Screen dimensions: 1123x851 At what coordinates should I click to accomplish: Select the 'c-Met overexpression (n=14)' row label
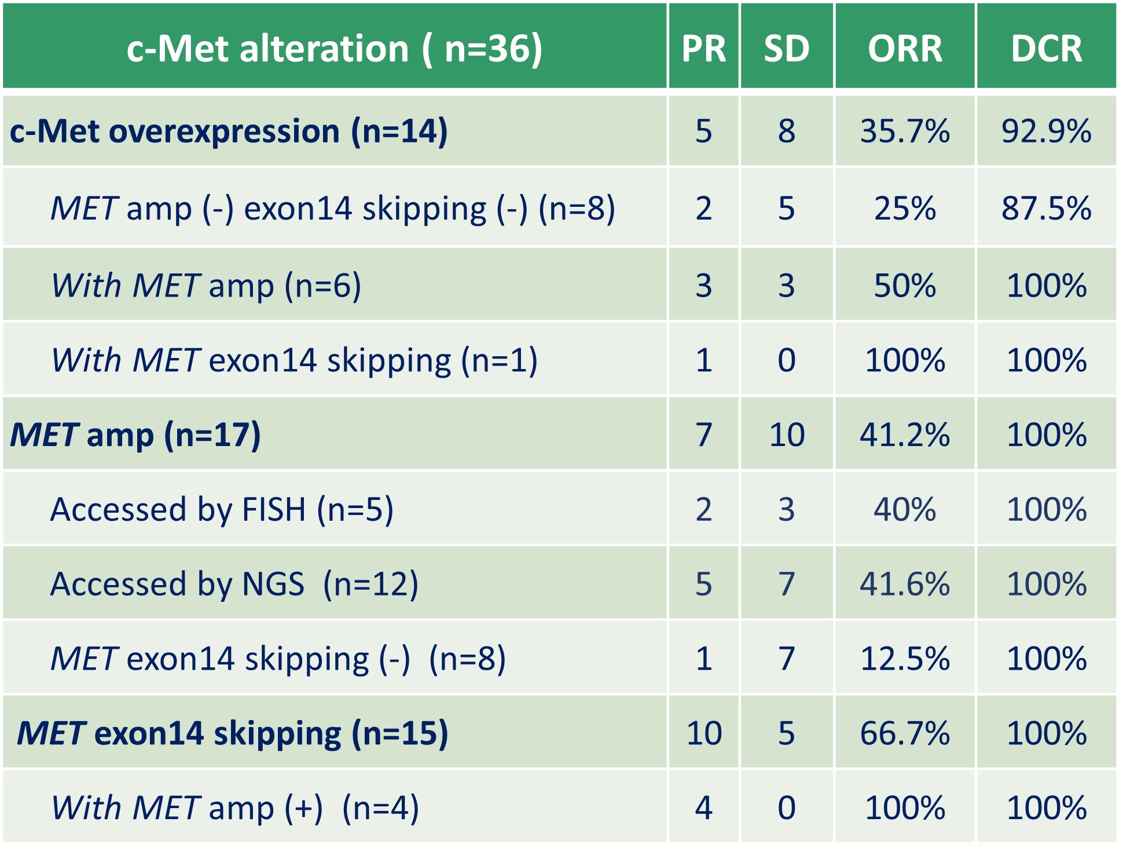pos(229,131)
